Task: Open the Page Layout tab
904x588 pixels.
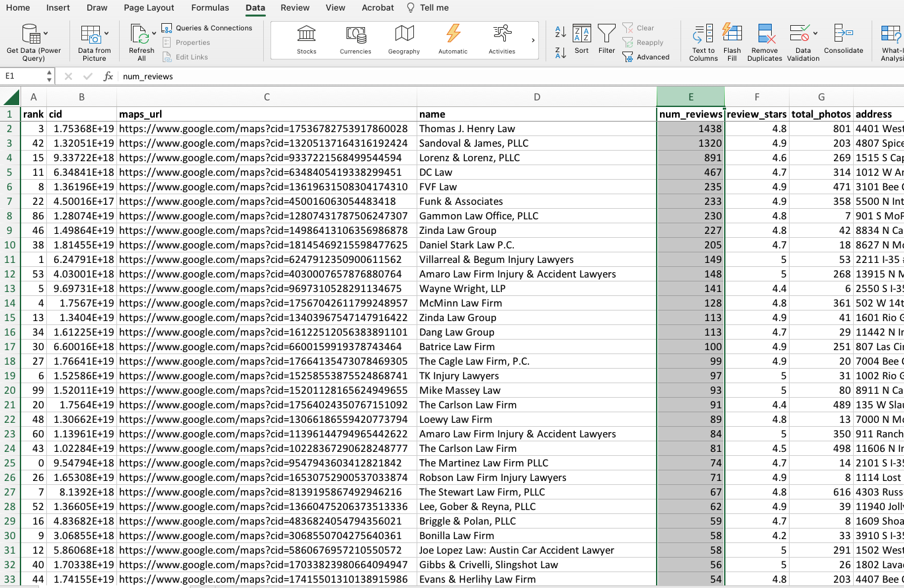Action: coord(149,8)
